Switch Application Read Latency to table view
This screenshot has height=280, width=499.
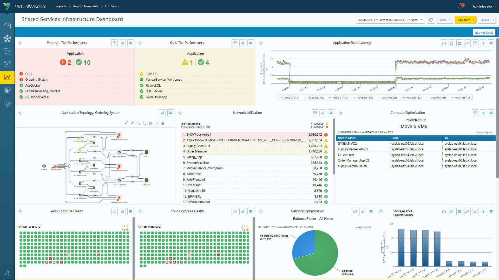(x=459, y=43)
